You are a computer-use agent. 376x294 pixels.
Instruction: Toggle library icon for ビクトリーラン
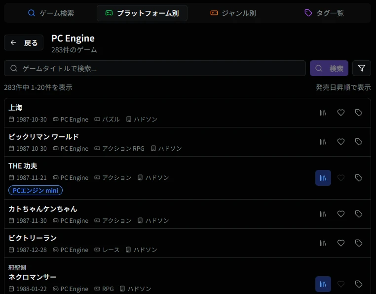pyautogui.click(x=323, y=243)
